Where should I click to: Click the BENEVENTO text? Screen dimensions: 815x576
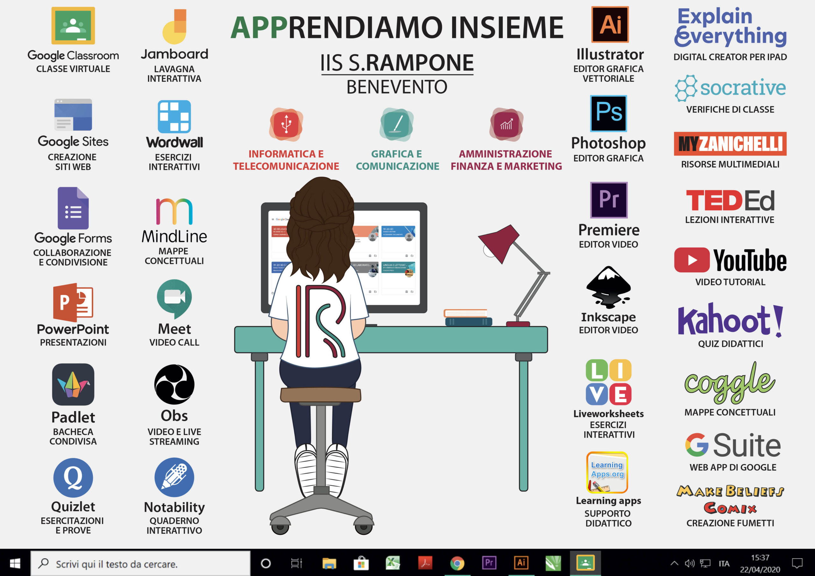coord(397,87)
